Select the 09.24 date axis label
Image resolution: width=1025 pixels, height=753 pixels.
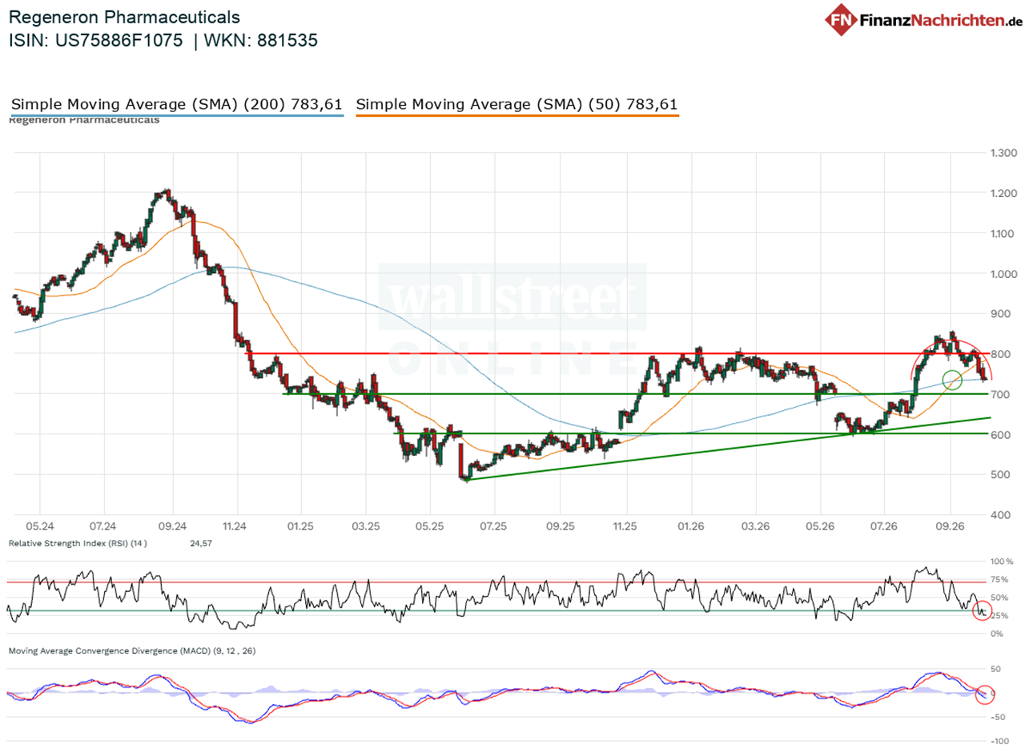tap(172, 525)
